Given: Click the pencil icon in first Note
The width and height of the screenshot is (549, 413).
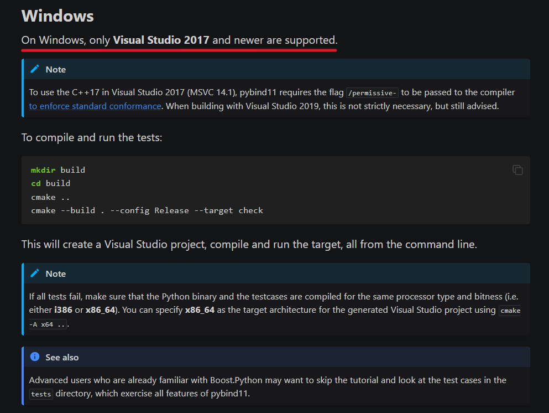Looking at the screenshot, I should (x=35, y=69).
